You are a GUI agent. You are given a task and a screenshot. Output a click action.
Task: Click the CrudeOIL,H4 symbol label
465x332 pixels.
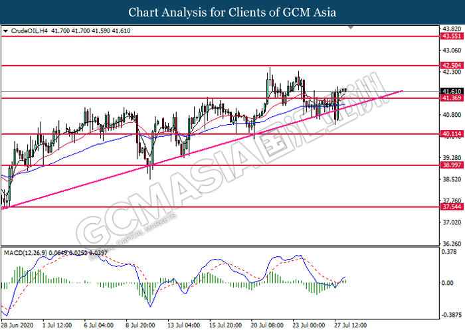(29, 31)
